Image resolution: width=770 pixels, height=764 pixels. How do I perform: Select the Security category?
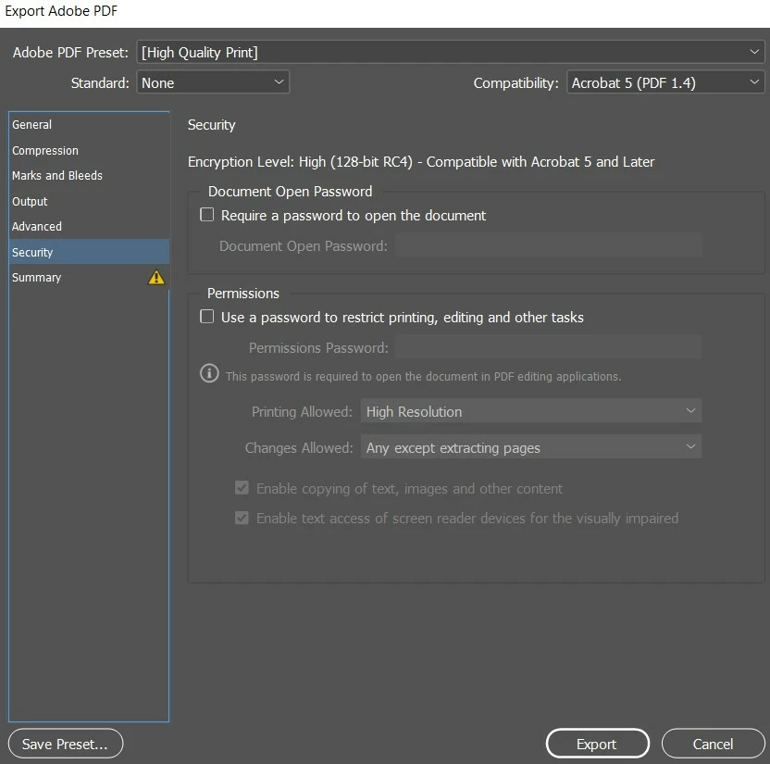coord(89,252)
